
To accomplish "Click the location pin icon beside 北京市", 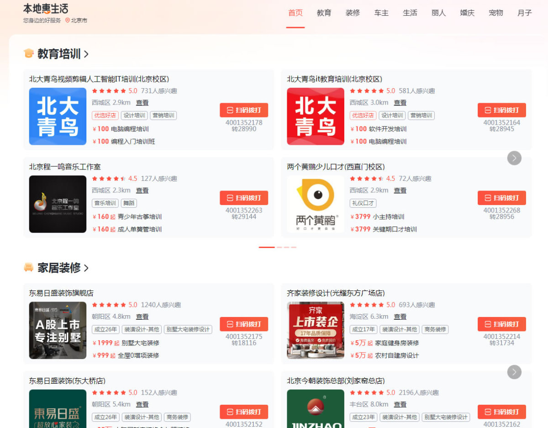I will coord(68,21).
